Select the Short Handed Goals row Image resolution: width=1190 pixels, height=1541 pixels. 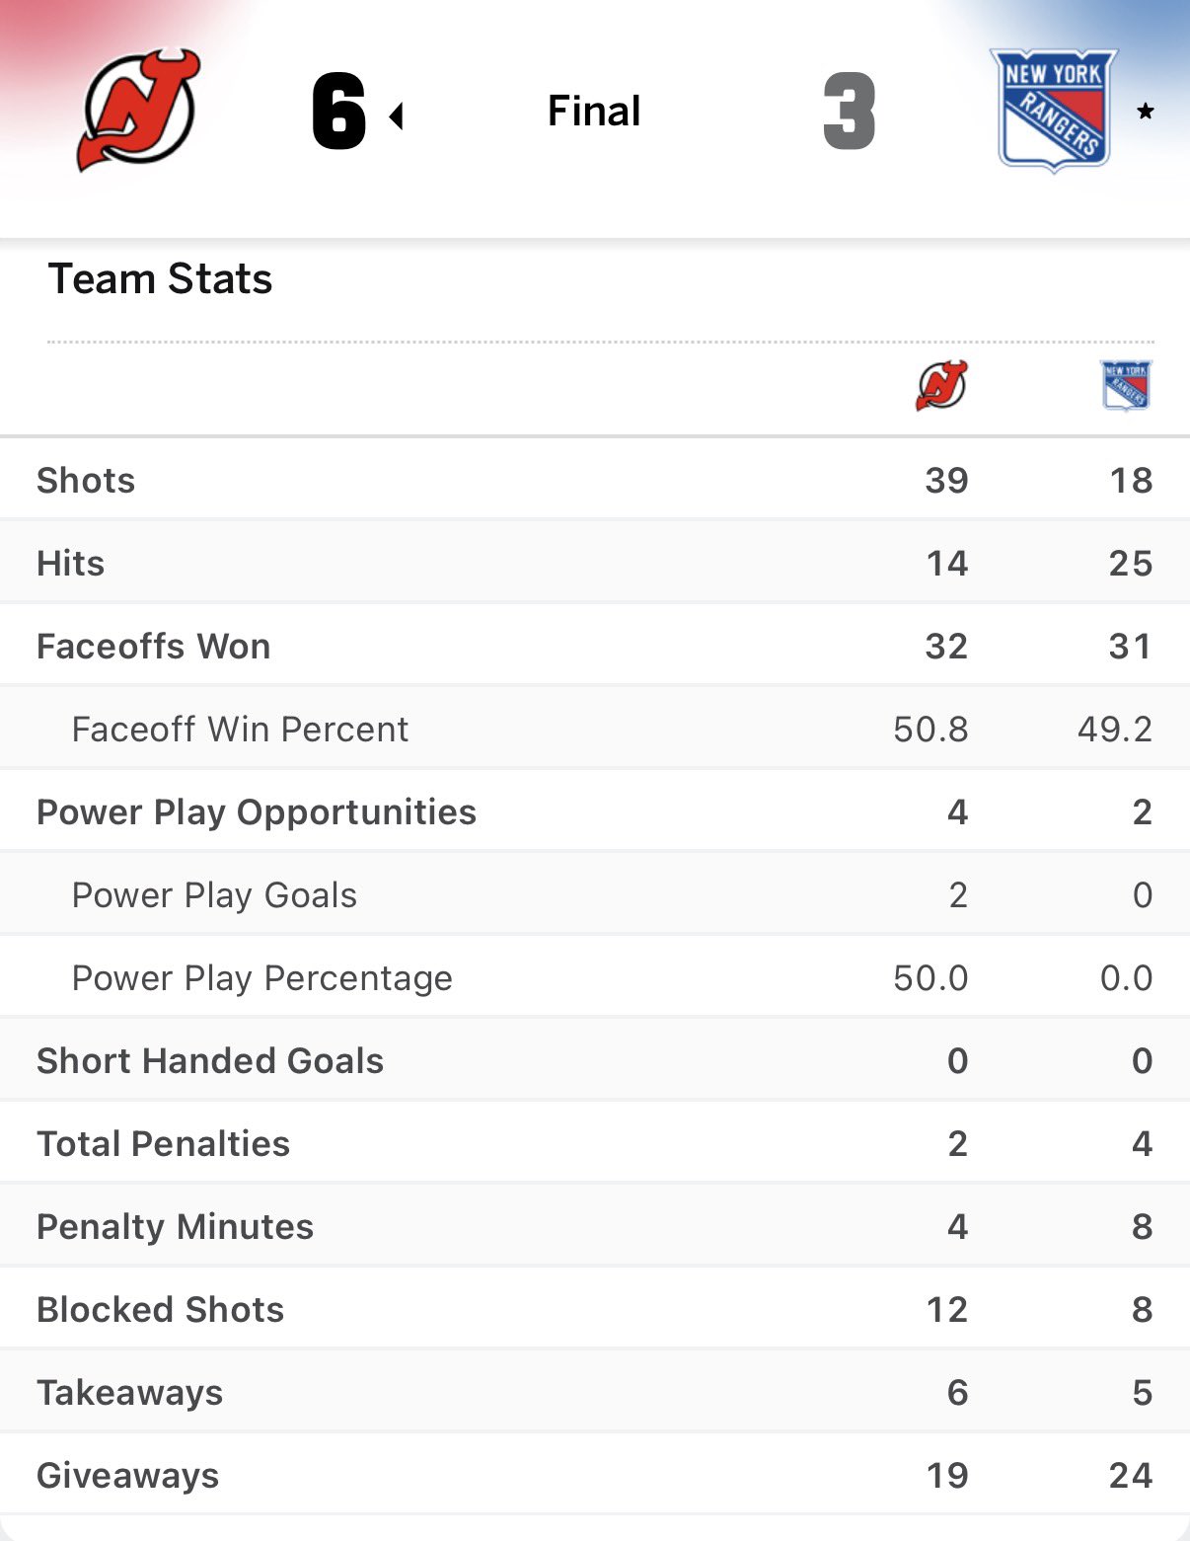pyautogui.click(x=209, y=1061)
